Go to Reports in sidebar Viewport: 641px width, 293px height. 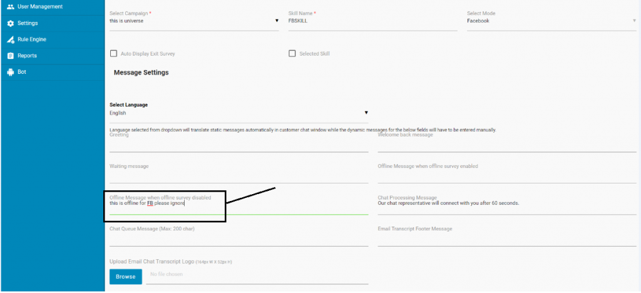(x=27, y=56)
